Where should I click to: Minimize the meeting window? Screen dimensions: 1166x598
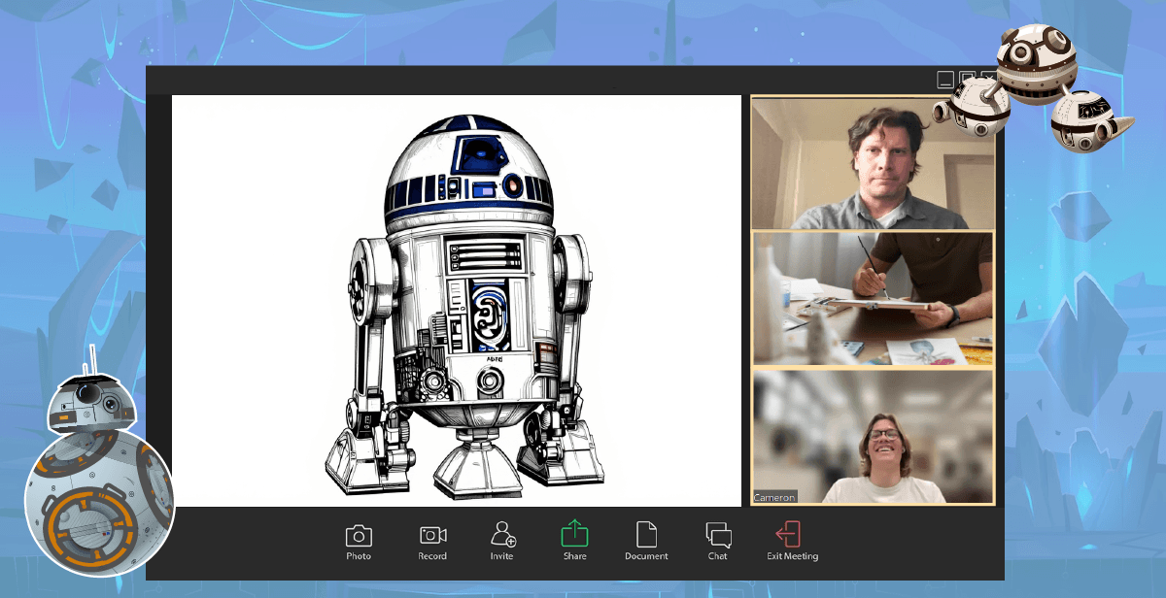point(944,80)
